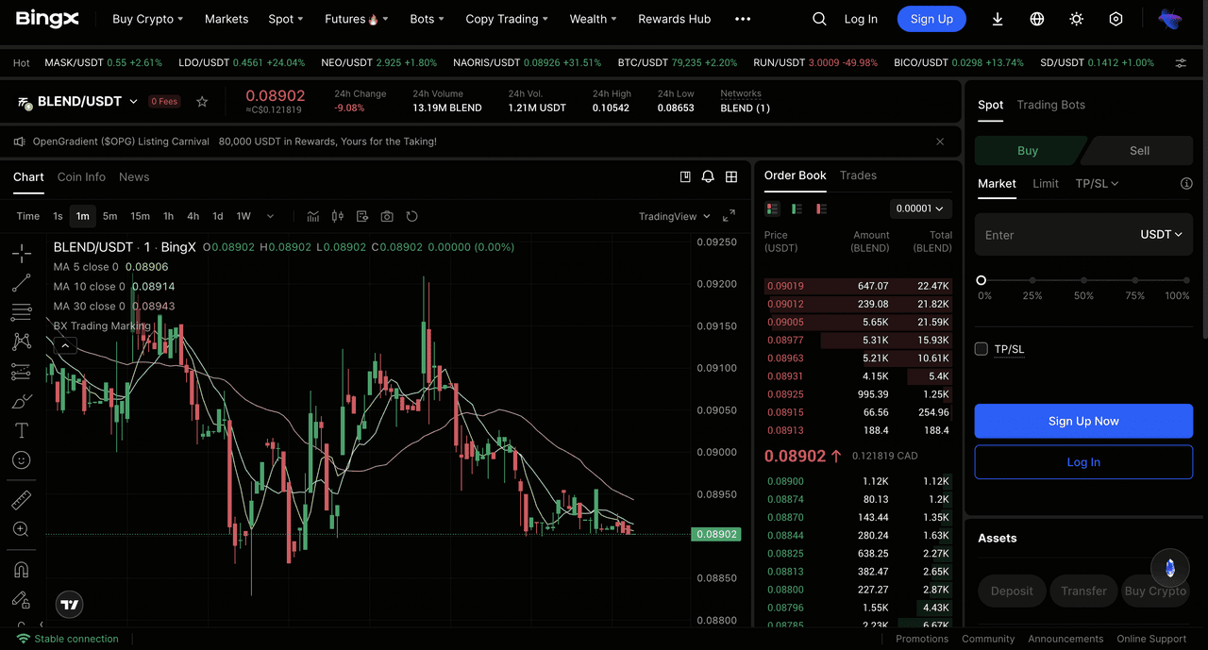Viewport: 1208px width, 650px height.
Task: Set amount slider to 50%
Action: [1083, 280]
